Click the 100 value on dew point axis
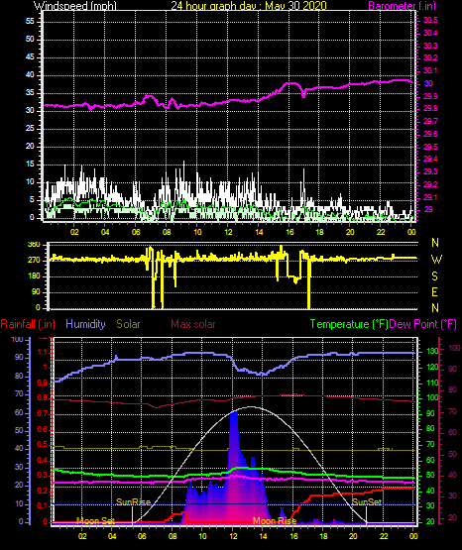 (x=454, y=348)
